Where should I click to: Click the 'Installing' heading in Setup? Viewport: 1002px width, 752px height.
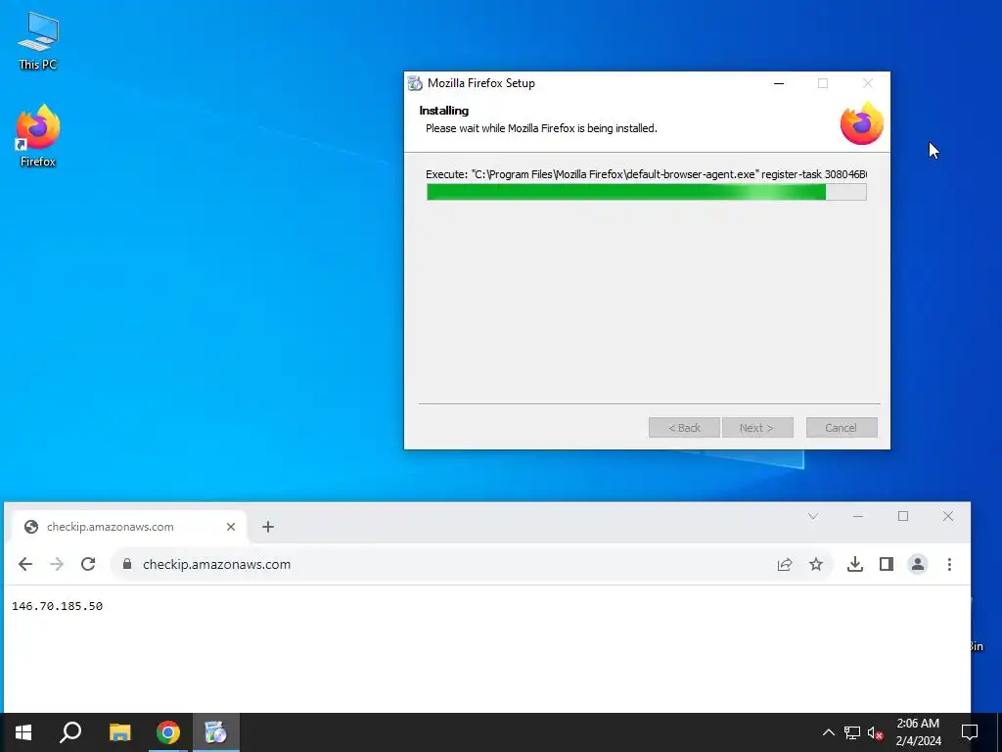[444, 111]
